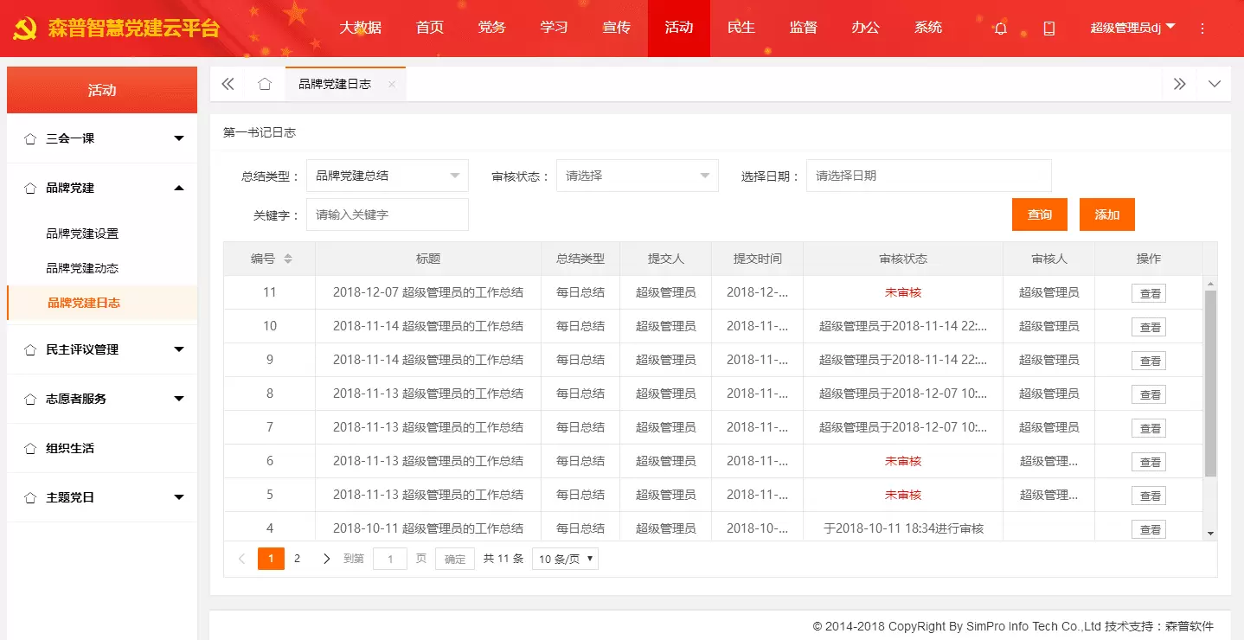1244x640 pixels.
Task: Open the 总结类型 dropdown
Action: (x=387, y=176)
